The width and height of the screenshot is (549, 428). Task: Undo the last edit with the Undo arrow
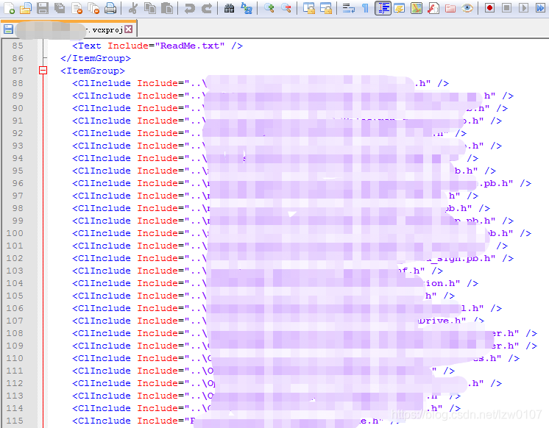point(189,7)
